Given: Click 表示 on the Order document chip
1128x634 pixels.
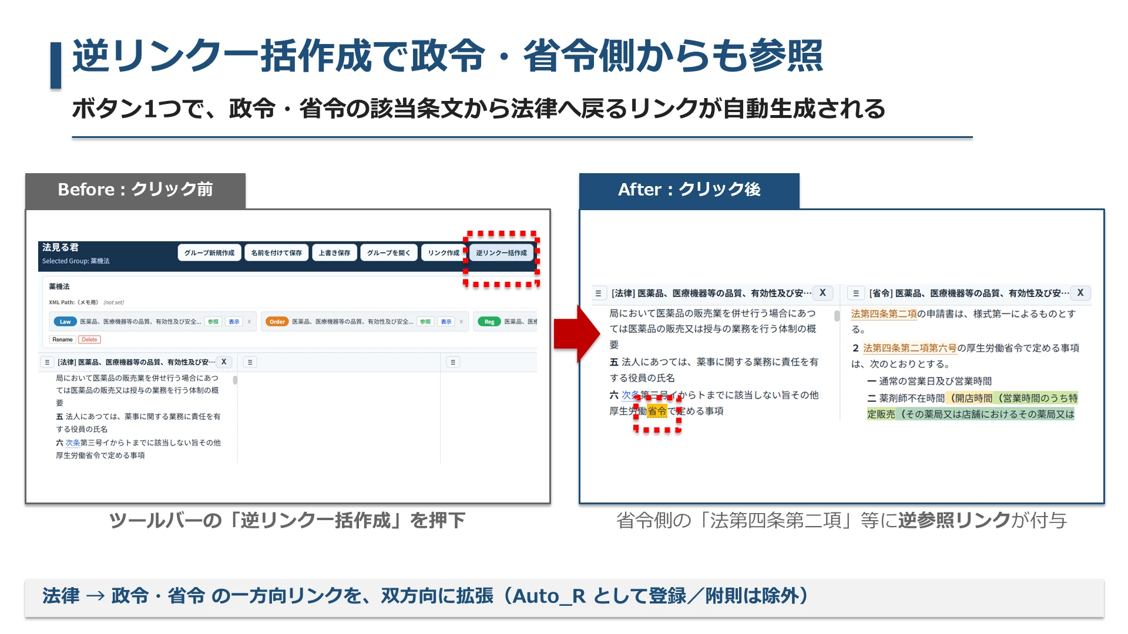Looking at the screenshot, I should 446,322.
